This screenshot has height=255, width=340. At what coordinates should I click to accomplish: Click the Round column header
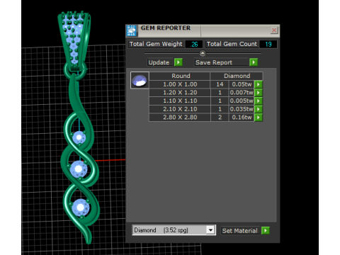coord(181,76)
